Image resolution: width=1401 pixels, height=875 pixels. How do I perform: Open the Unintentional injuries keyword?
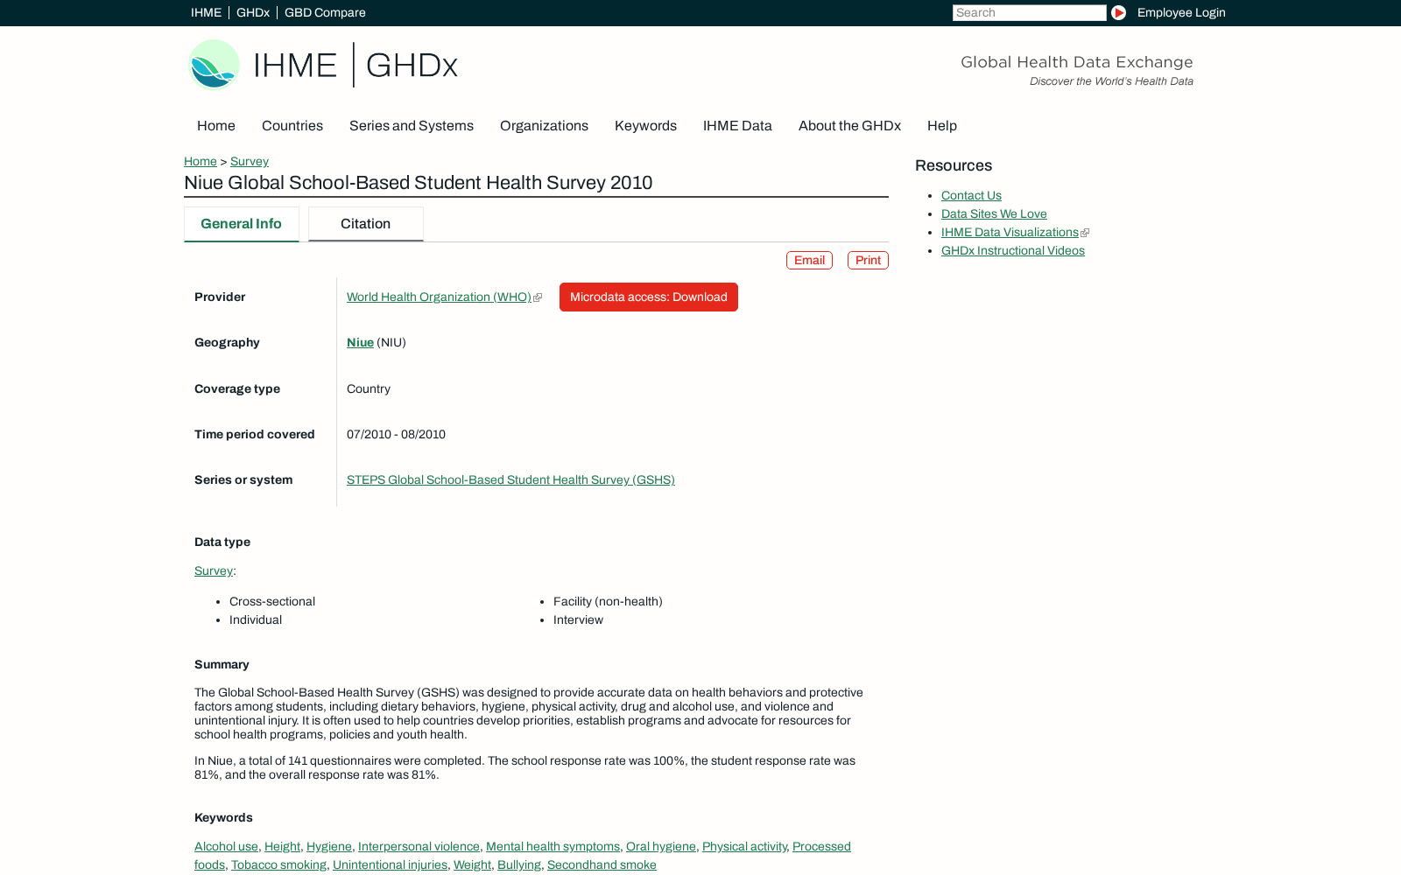click(390, 865)
